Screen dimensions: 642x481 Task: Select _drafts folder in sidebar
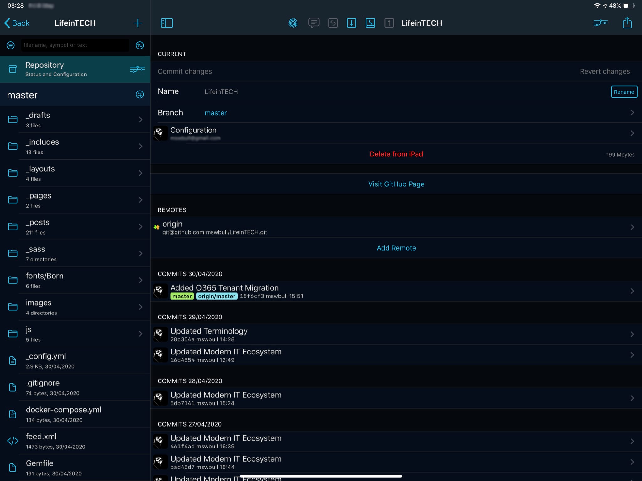(76, 119)
